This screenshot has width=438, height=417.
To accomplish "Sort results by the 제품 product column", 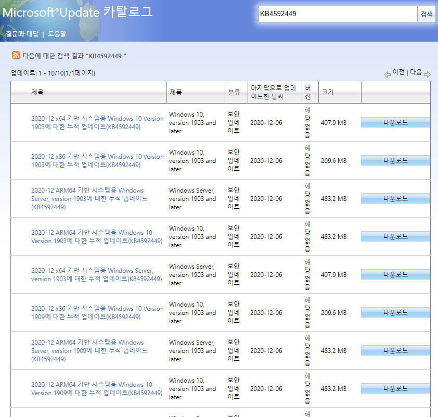I will click(177, 92).
